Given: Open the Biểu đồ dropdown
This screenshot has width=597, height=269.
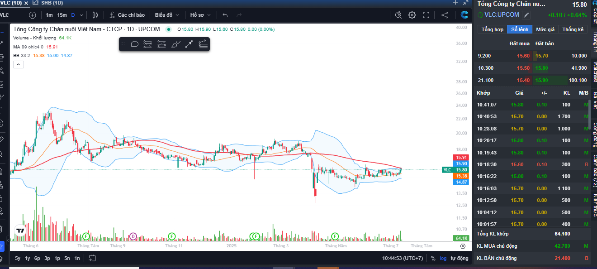Looking at the screenshot, I should click(167, 15).
